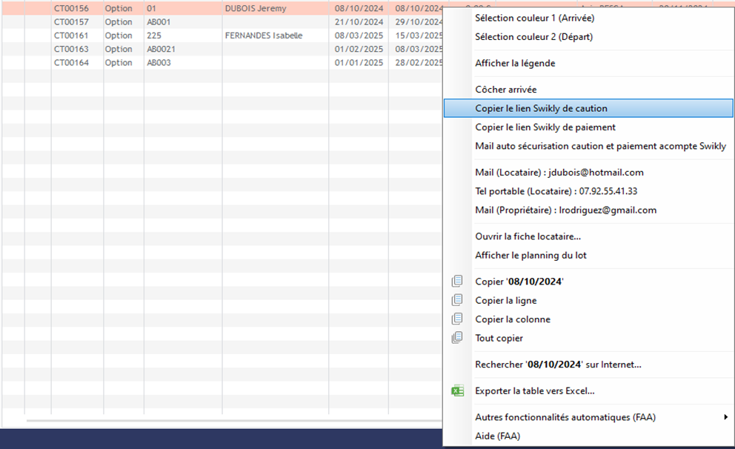Image resolution: width=735 pixels, height=449 pixels.
Task: Open Aide (FAA) menu entry
Action: [497, 436]
